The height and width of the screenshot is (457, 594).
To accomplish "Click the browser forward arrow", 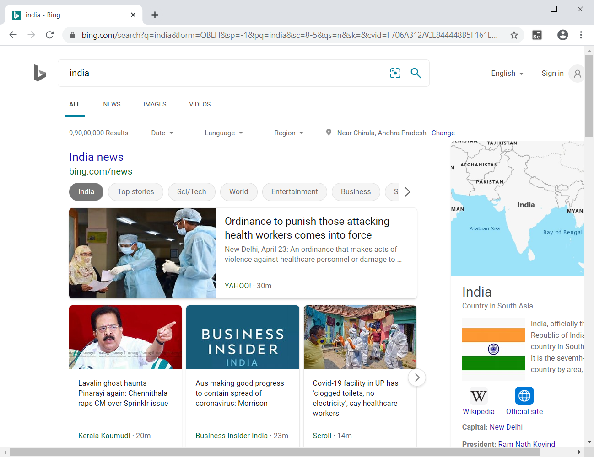I will 31,35.
